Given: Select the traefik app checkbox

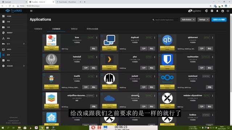Looking at the screenshot, I should point(44,75).
